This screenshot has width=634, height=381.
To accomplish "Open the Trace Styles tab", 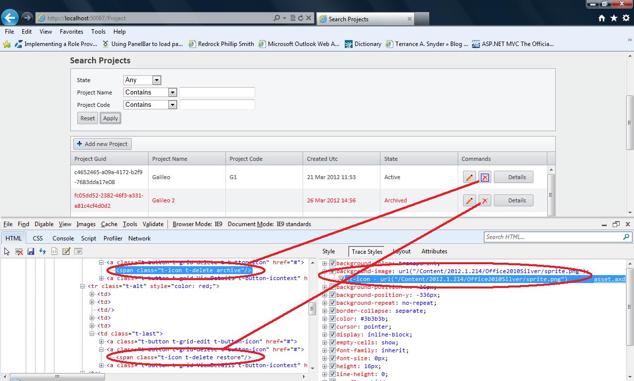I will [x=367, y=251].
